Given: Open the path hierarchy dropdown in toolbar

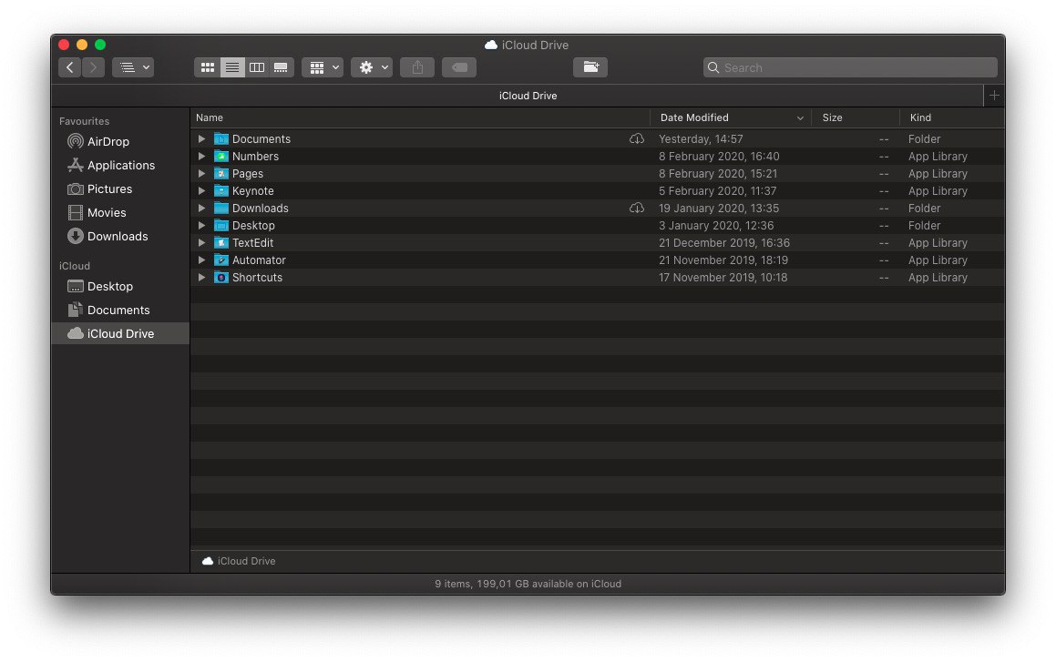Looking at the screenshot, I should coord(133,67).
